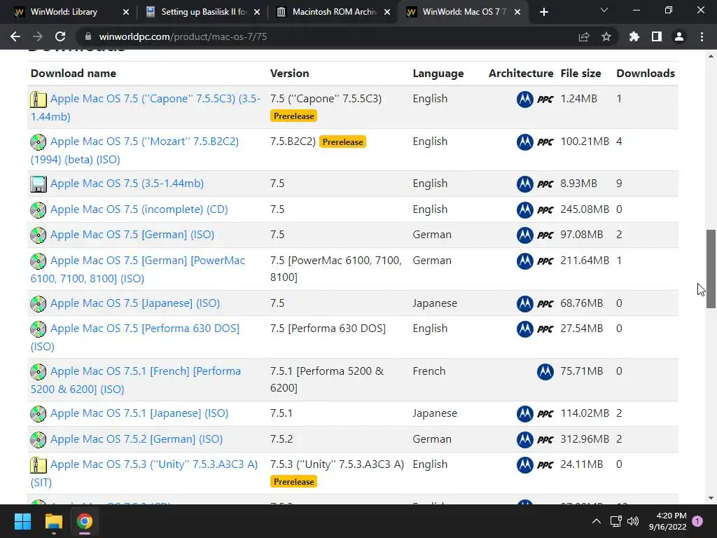
Task: Click PPC logo in the 7.5.2 German row
Action: (545, 440)
